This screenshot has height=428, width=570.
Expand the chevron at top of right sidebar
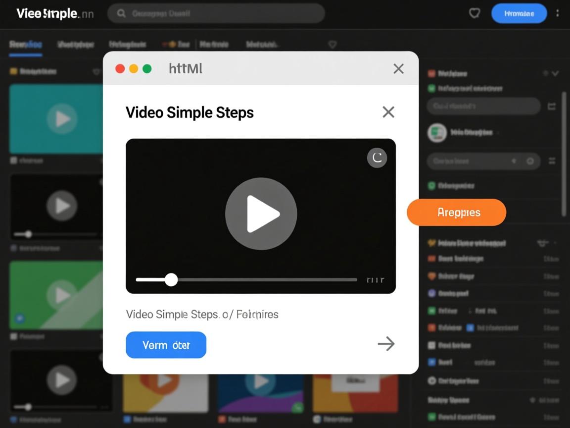[555, 73]
